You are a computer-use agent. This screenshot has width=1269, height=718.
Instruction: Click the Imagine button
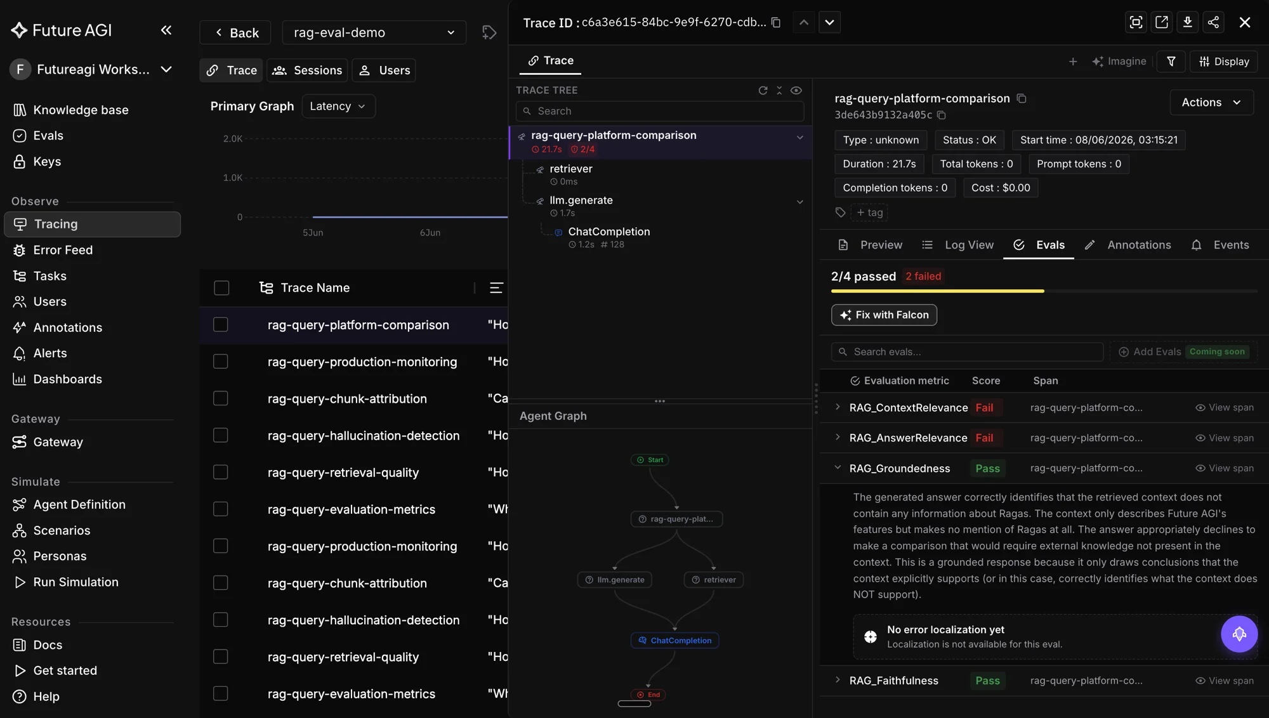[x=1119, y=62]
